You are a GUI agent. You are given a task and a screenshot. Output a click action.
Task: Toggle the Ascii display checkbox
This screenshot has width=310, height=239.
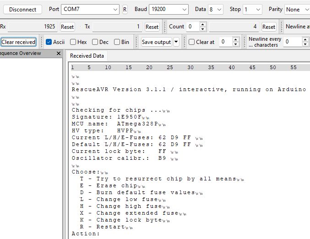click(49, 42)
